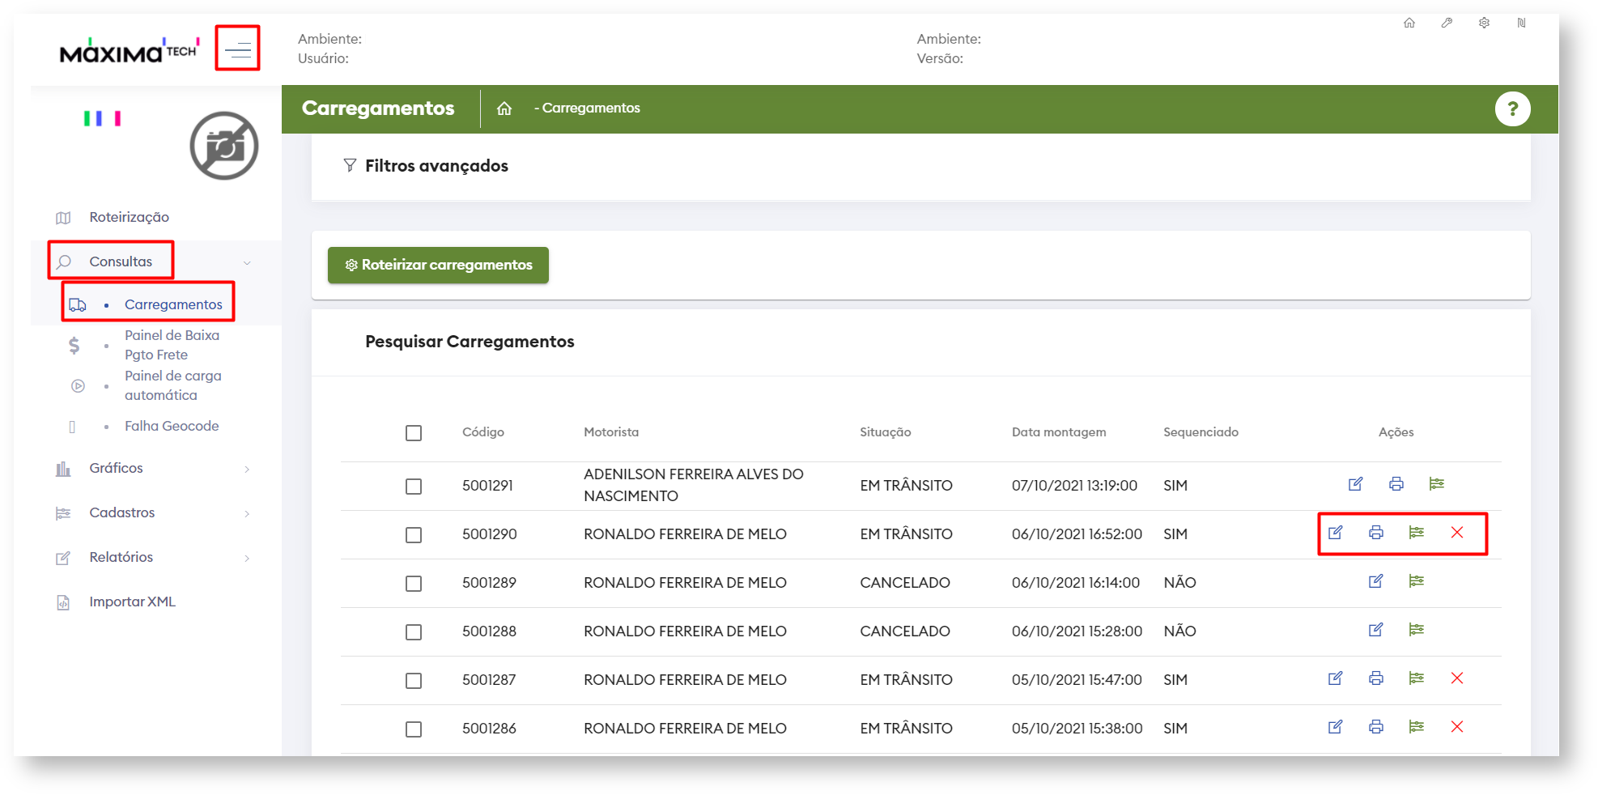Expand the Gráficos menu chevron
Viewport: 1598px width, 795px height.
coord(247,469)
